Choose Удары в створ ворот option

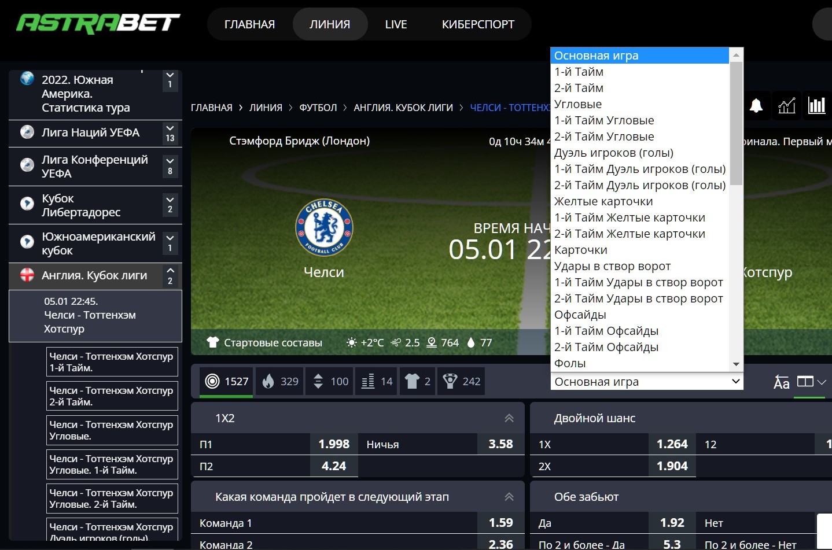[x=639, y=266]
